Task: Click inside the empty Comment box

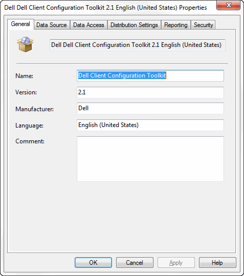Action: (150, 159)
